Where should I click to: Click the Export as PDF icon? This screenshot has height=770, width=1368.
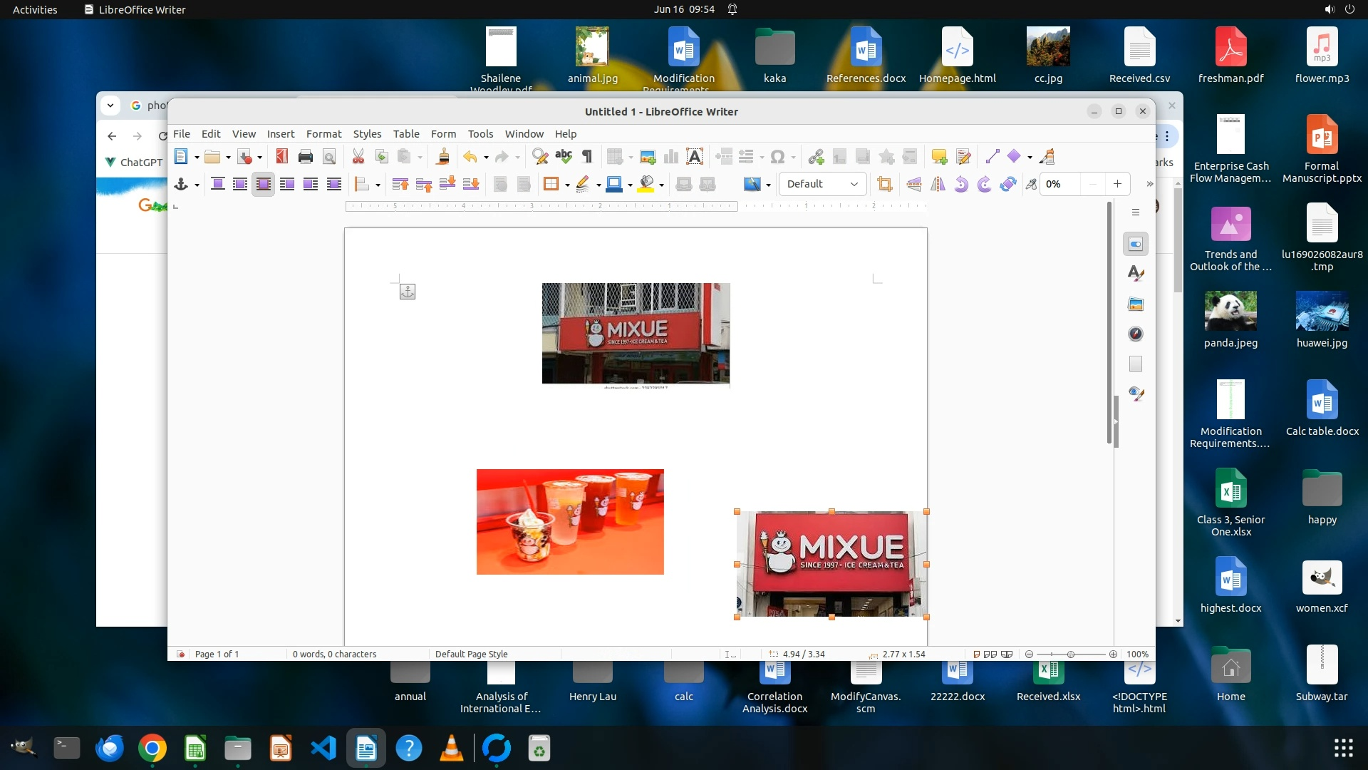coord(282,157)
